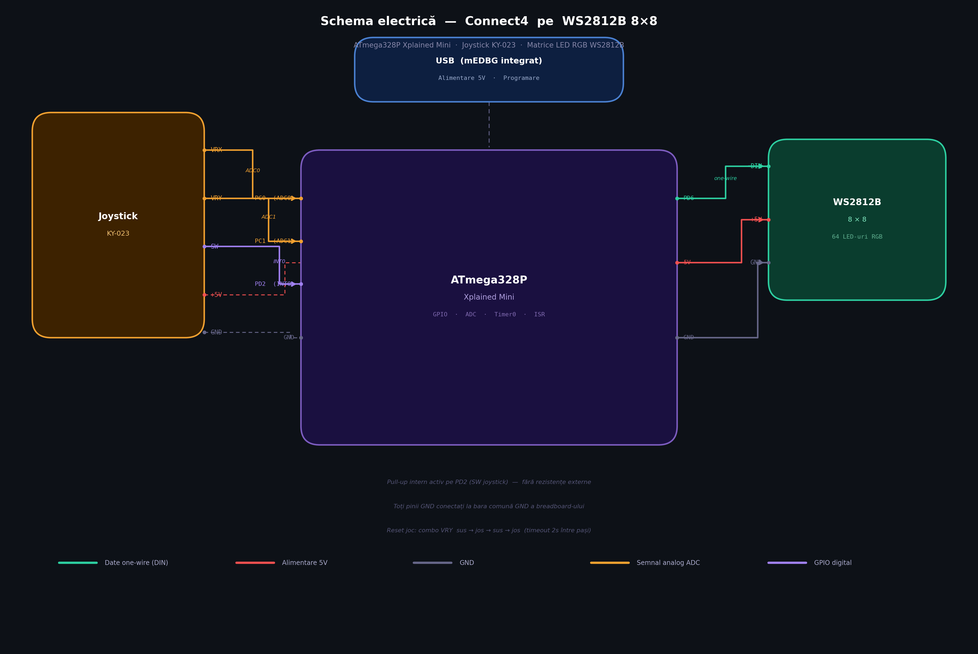
Task: Select the "Reset joc: combo VRY" note
Action: click(489, 531)
